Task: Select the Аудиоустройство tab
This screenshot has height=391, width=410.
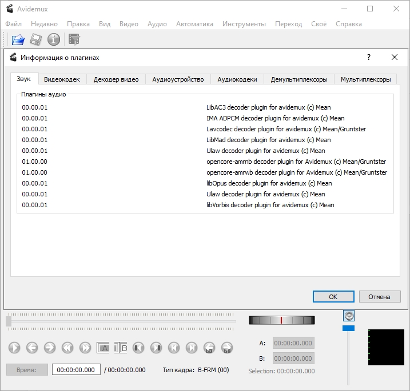Action: [x=178, y=79]
